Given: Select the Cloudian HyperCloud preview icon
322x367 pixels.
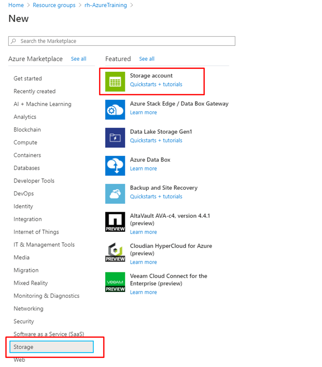Looking at the screenshot, I should [115, 252].
